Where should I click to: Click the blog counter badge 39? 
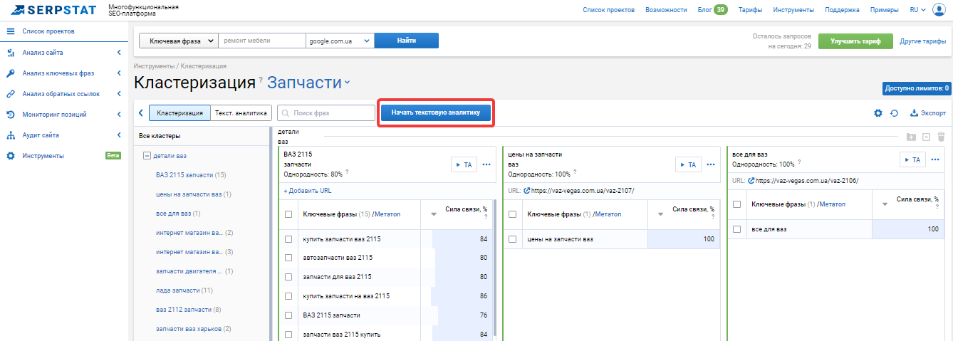pyautogui.click(x=721, y=10)
